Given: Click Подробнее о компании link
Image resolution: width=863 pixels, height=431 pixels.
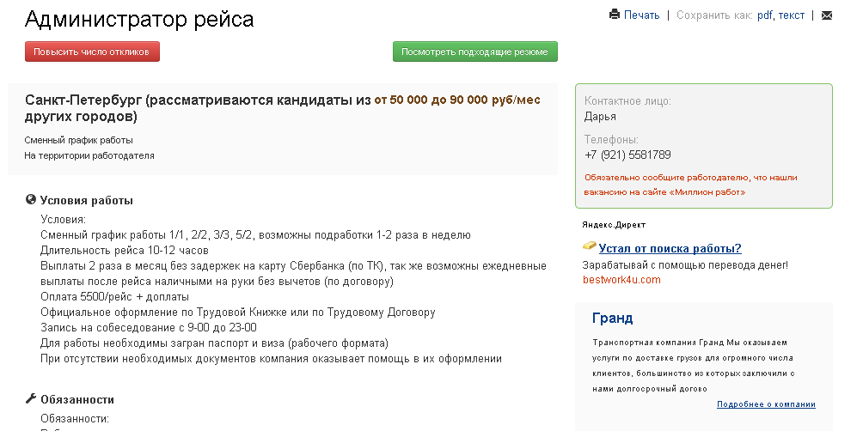Looking at the screenshot, I should click(766, 404).
